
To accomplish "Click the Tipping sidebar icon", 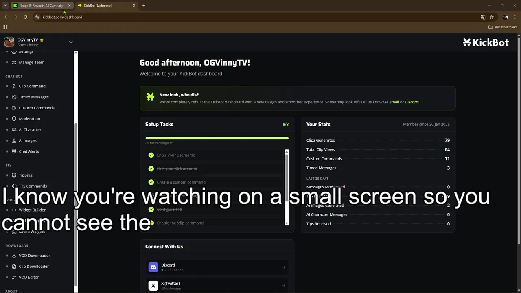I will (14, 175).
